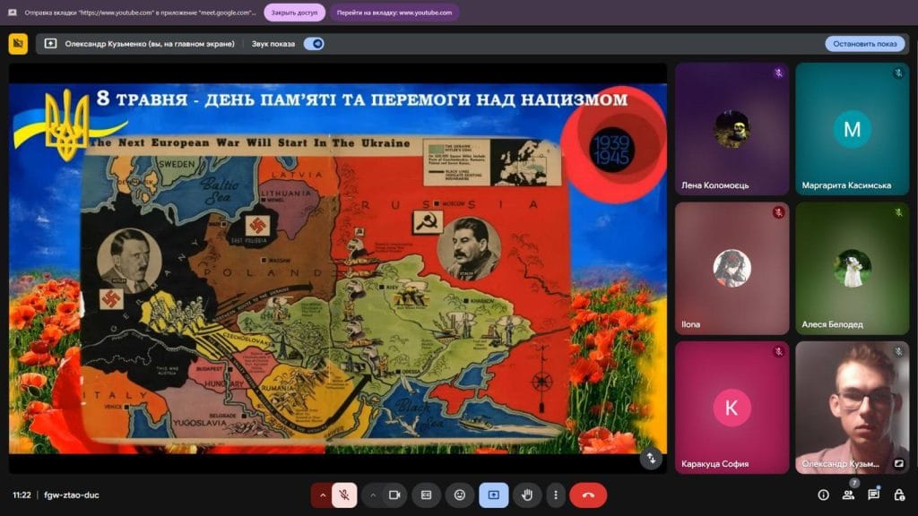The height and width of the screenshot is (516, 918).
Task: Click the icon on Олександр Кузьм... self tile corner
Action: tap(898, 463)
